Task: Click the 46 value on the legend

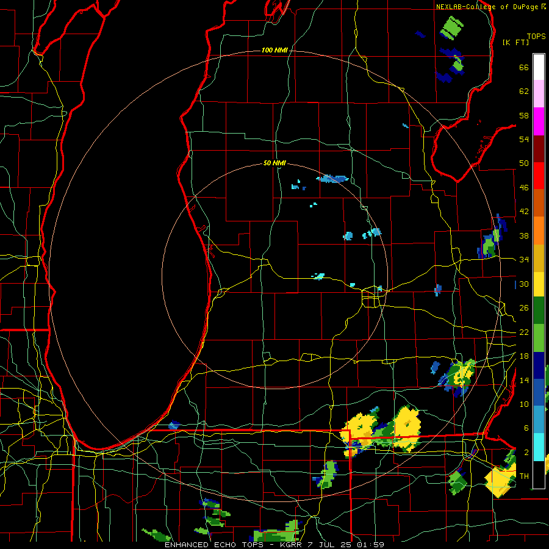Action: point(524,188)
